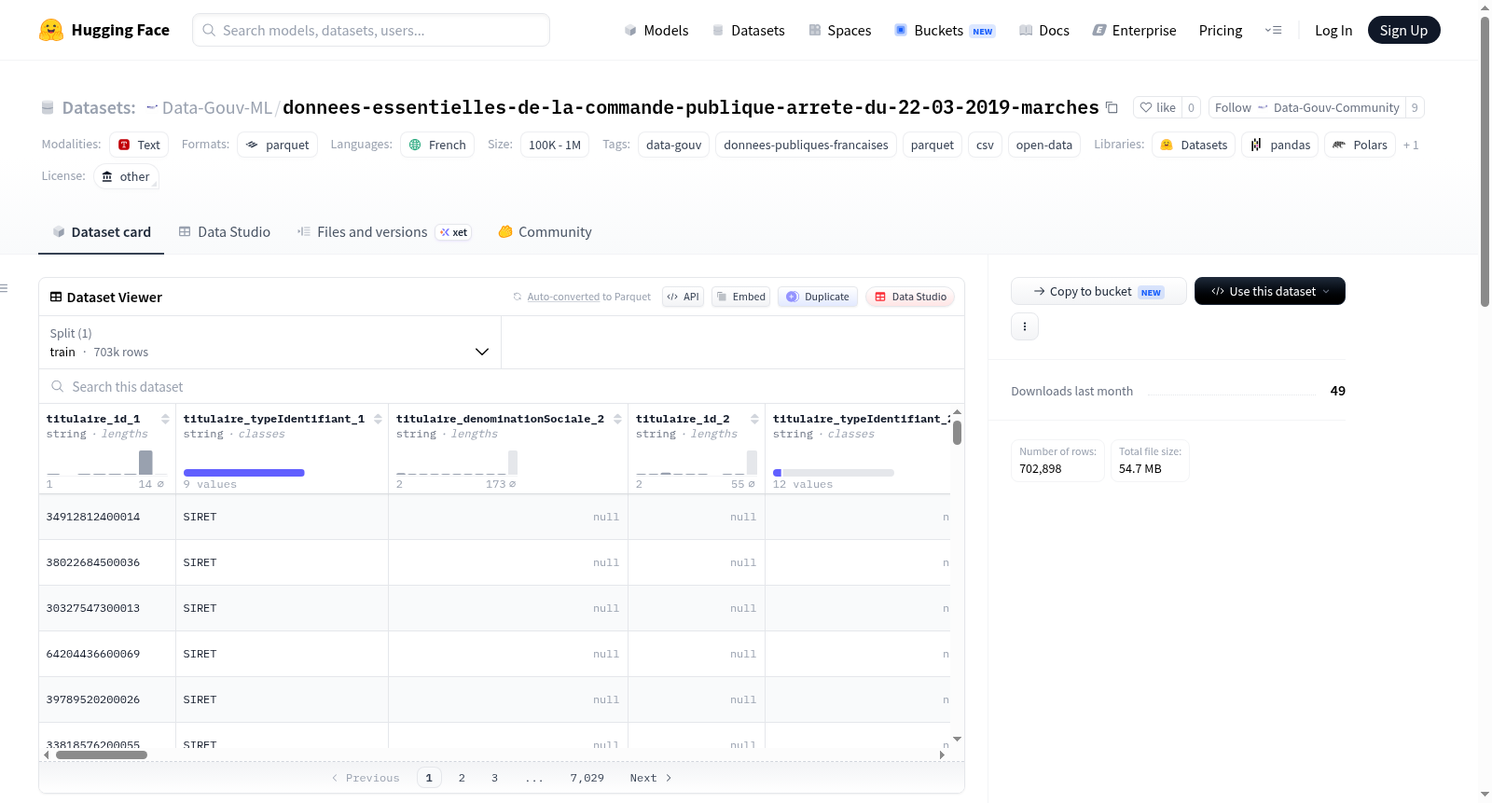Screen dimensions: 1492x803
Task: Switch to the Community tab
Action: pyautogui.click(x=545, y=232)
